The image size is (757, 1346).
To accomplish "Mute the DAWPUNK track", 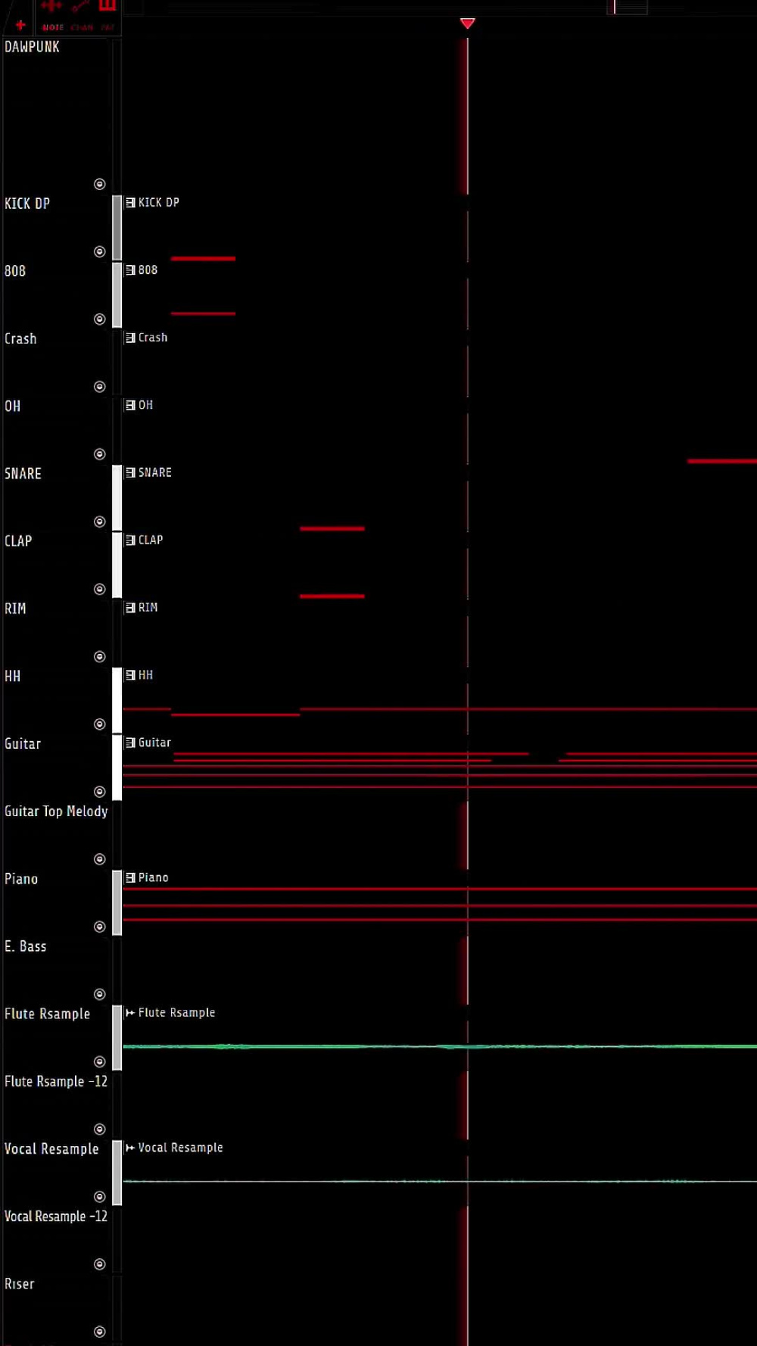I will pos(99,184).
